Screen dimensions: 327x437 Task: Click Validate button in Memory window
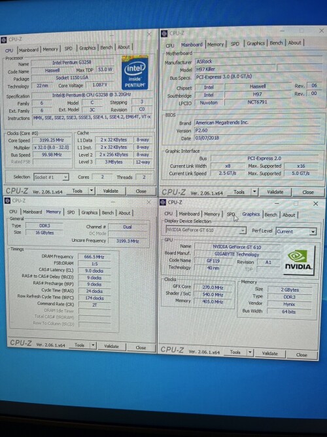111,346
